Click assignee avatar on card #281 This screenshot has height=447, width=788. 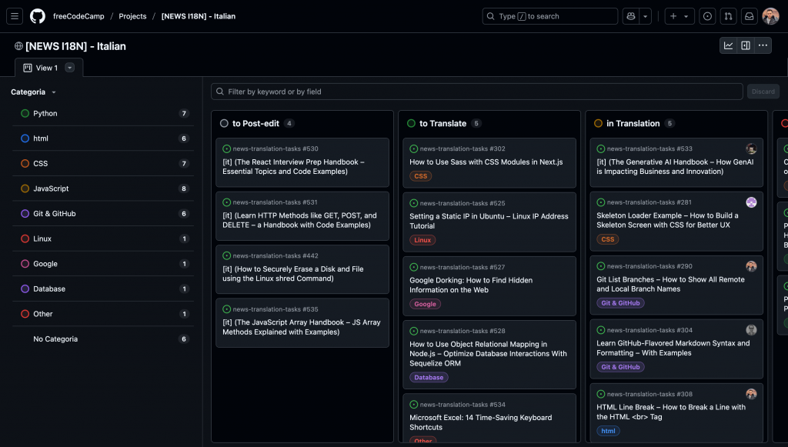click(x=751, y=202)
